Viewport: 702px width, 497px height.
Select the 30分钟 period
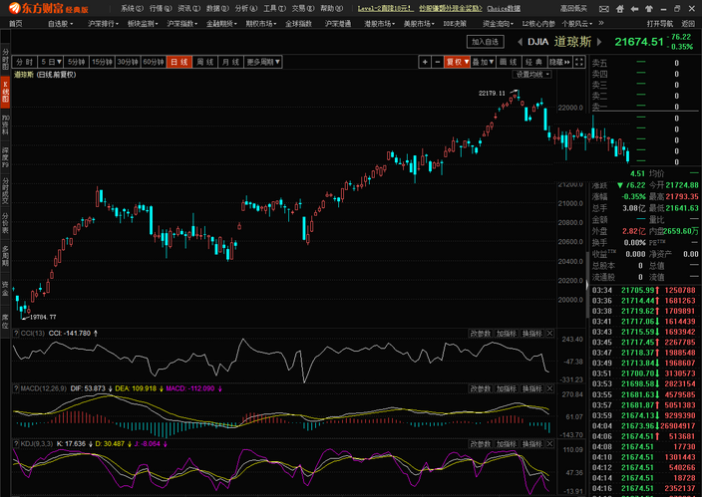(x=128, y=62)
